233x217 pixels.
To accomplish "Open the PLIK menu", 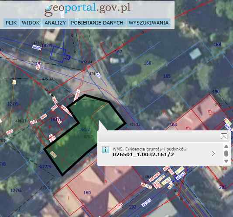I will click(11, 23).
